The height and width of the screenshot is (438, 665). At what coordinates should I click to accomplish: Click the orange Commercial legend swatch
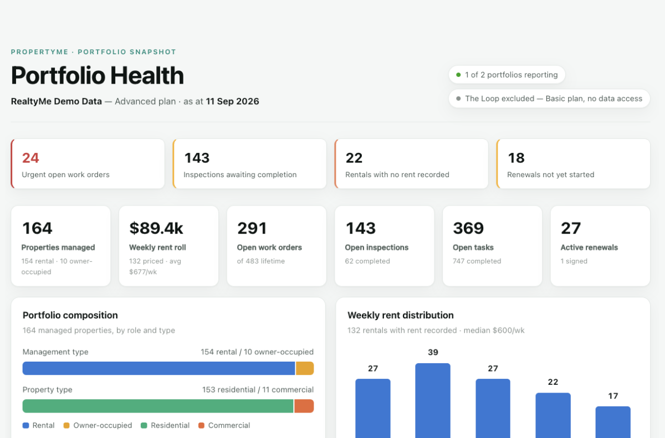202,425
